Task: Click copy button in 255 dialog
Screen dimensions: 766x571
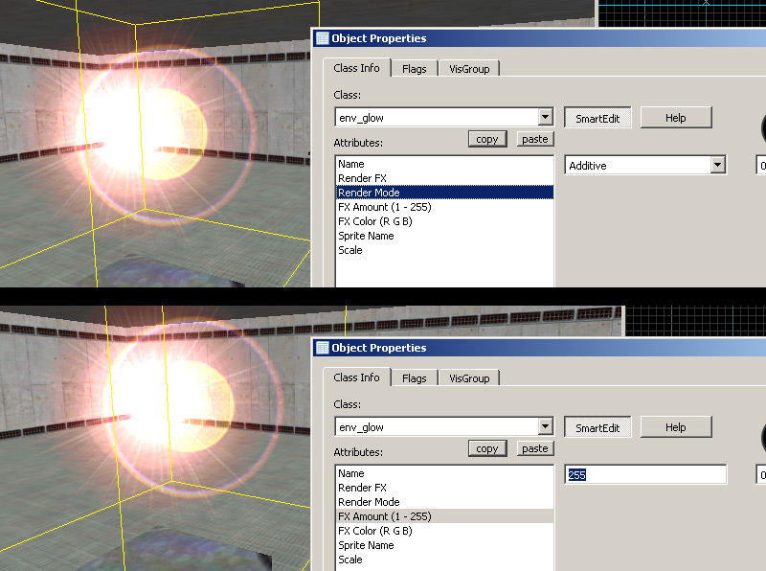Action: pos(487,448)
